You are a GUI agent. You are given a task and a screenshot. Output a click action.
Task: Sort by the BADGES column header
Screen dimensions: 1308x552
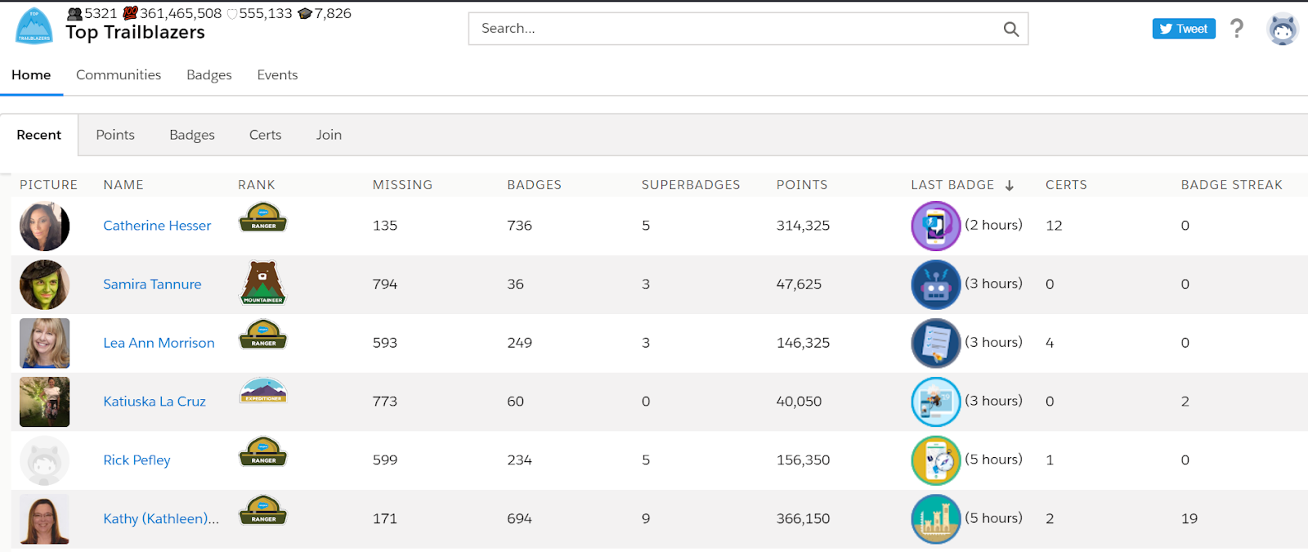coord(535,185)
